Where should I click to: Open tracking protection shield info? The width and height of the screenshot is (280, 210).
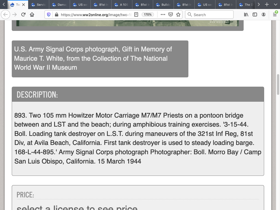49,15
